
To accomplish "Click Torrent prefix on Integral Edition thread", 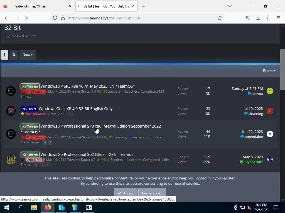I will 30,126.
